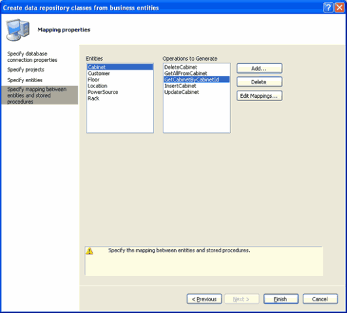This screenshot has width=347, height=313.
Task: Click the Delete button
Action: (x=260, y=82)
